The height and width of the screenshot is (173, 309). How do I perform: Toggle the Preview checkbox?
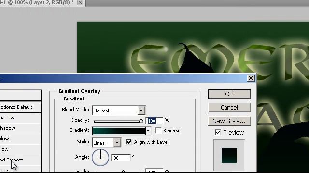click(218, 133)
